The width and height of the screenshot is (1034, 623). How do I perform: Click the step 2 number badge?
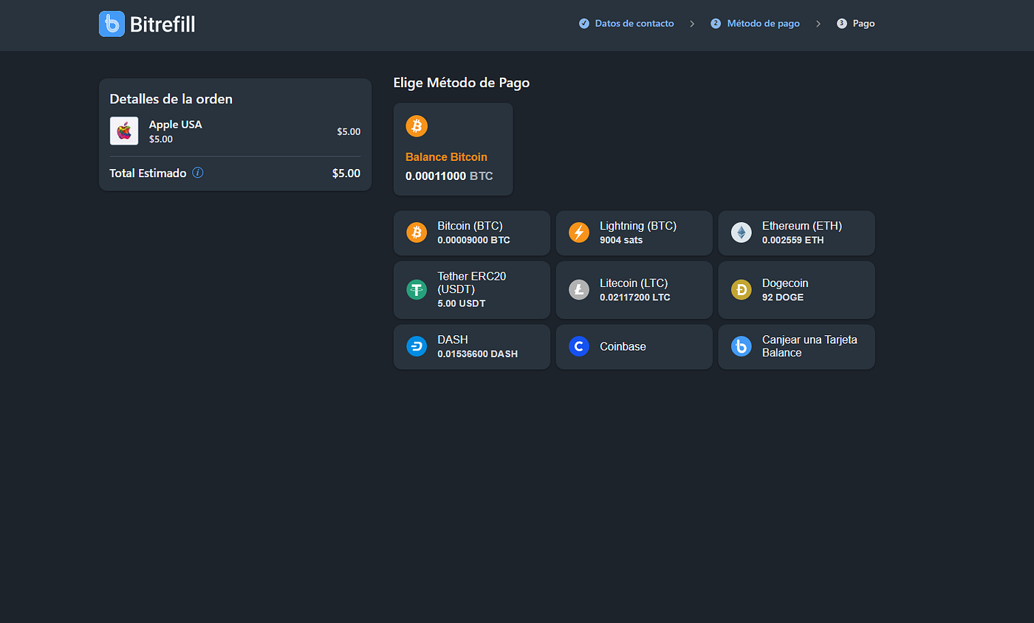click(x=716, y=24)
